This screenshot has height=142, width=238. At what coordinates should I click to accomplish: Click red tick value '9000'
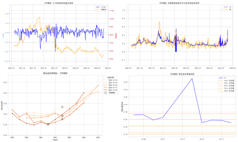pyautogui.click(x=112, y=27)
